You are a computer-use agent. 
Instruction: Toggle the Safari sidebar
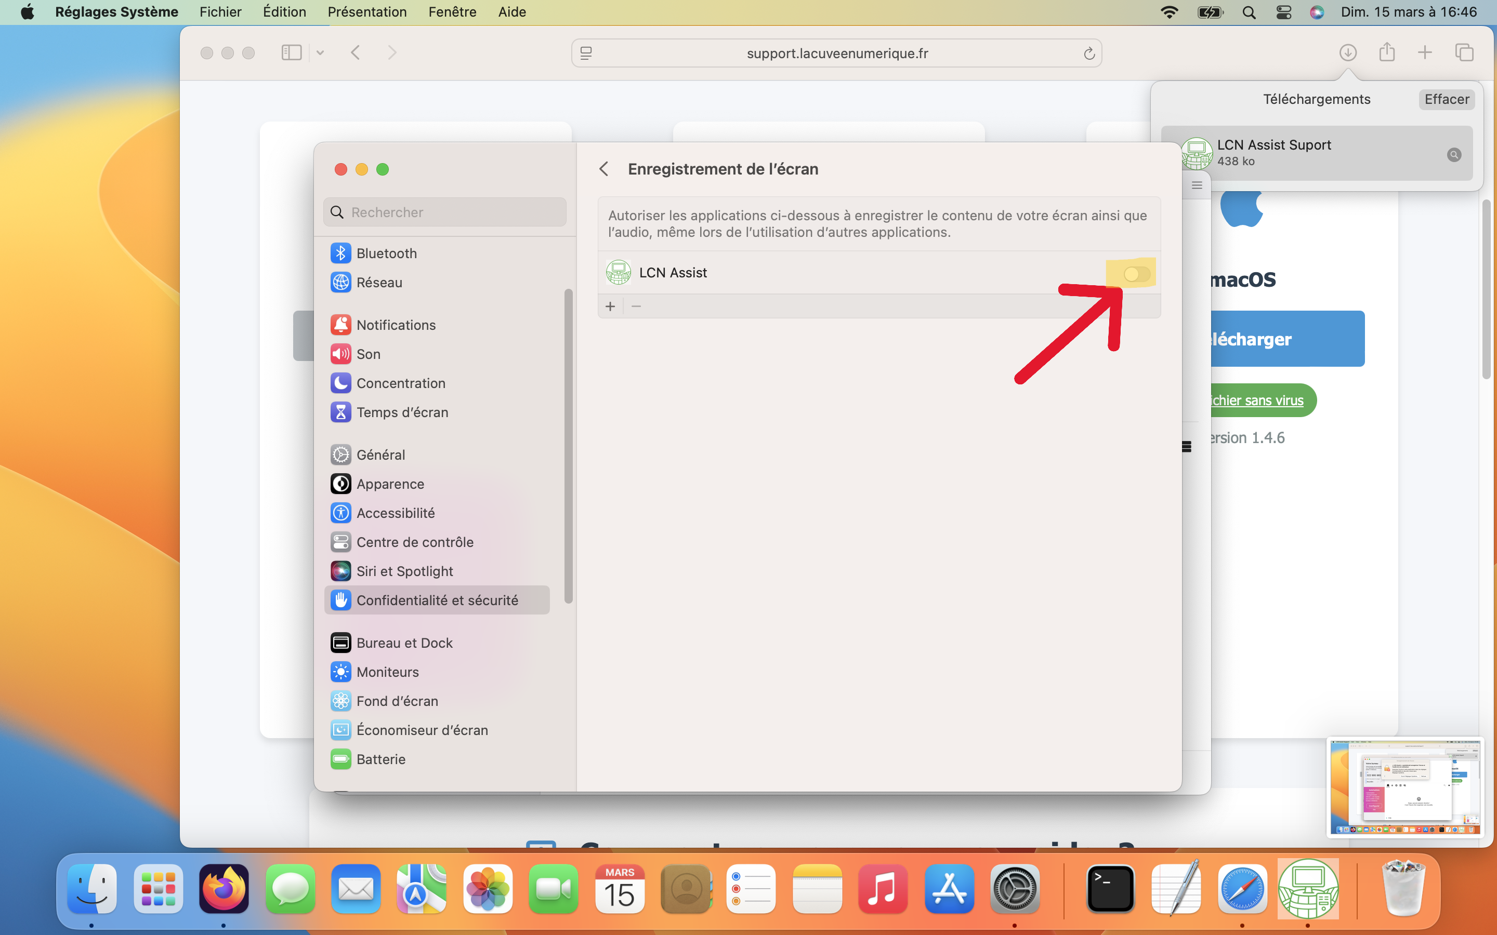pos(292,52)
